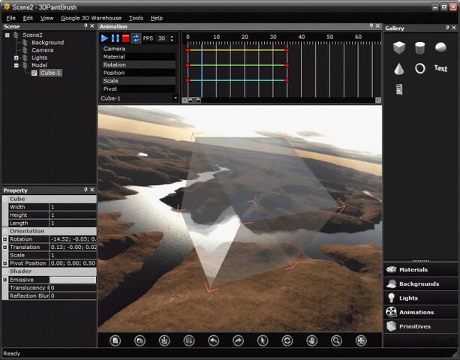Open the Tools menu
Screen dimensions: 460x360
[136, 18]
